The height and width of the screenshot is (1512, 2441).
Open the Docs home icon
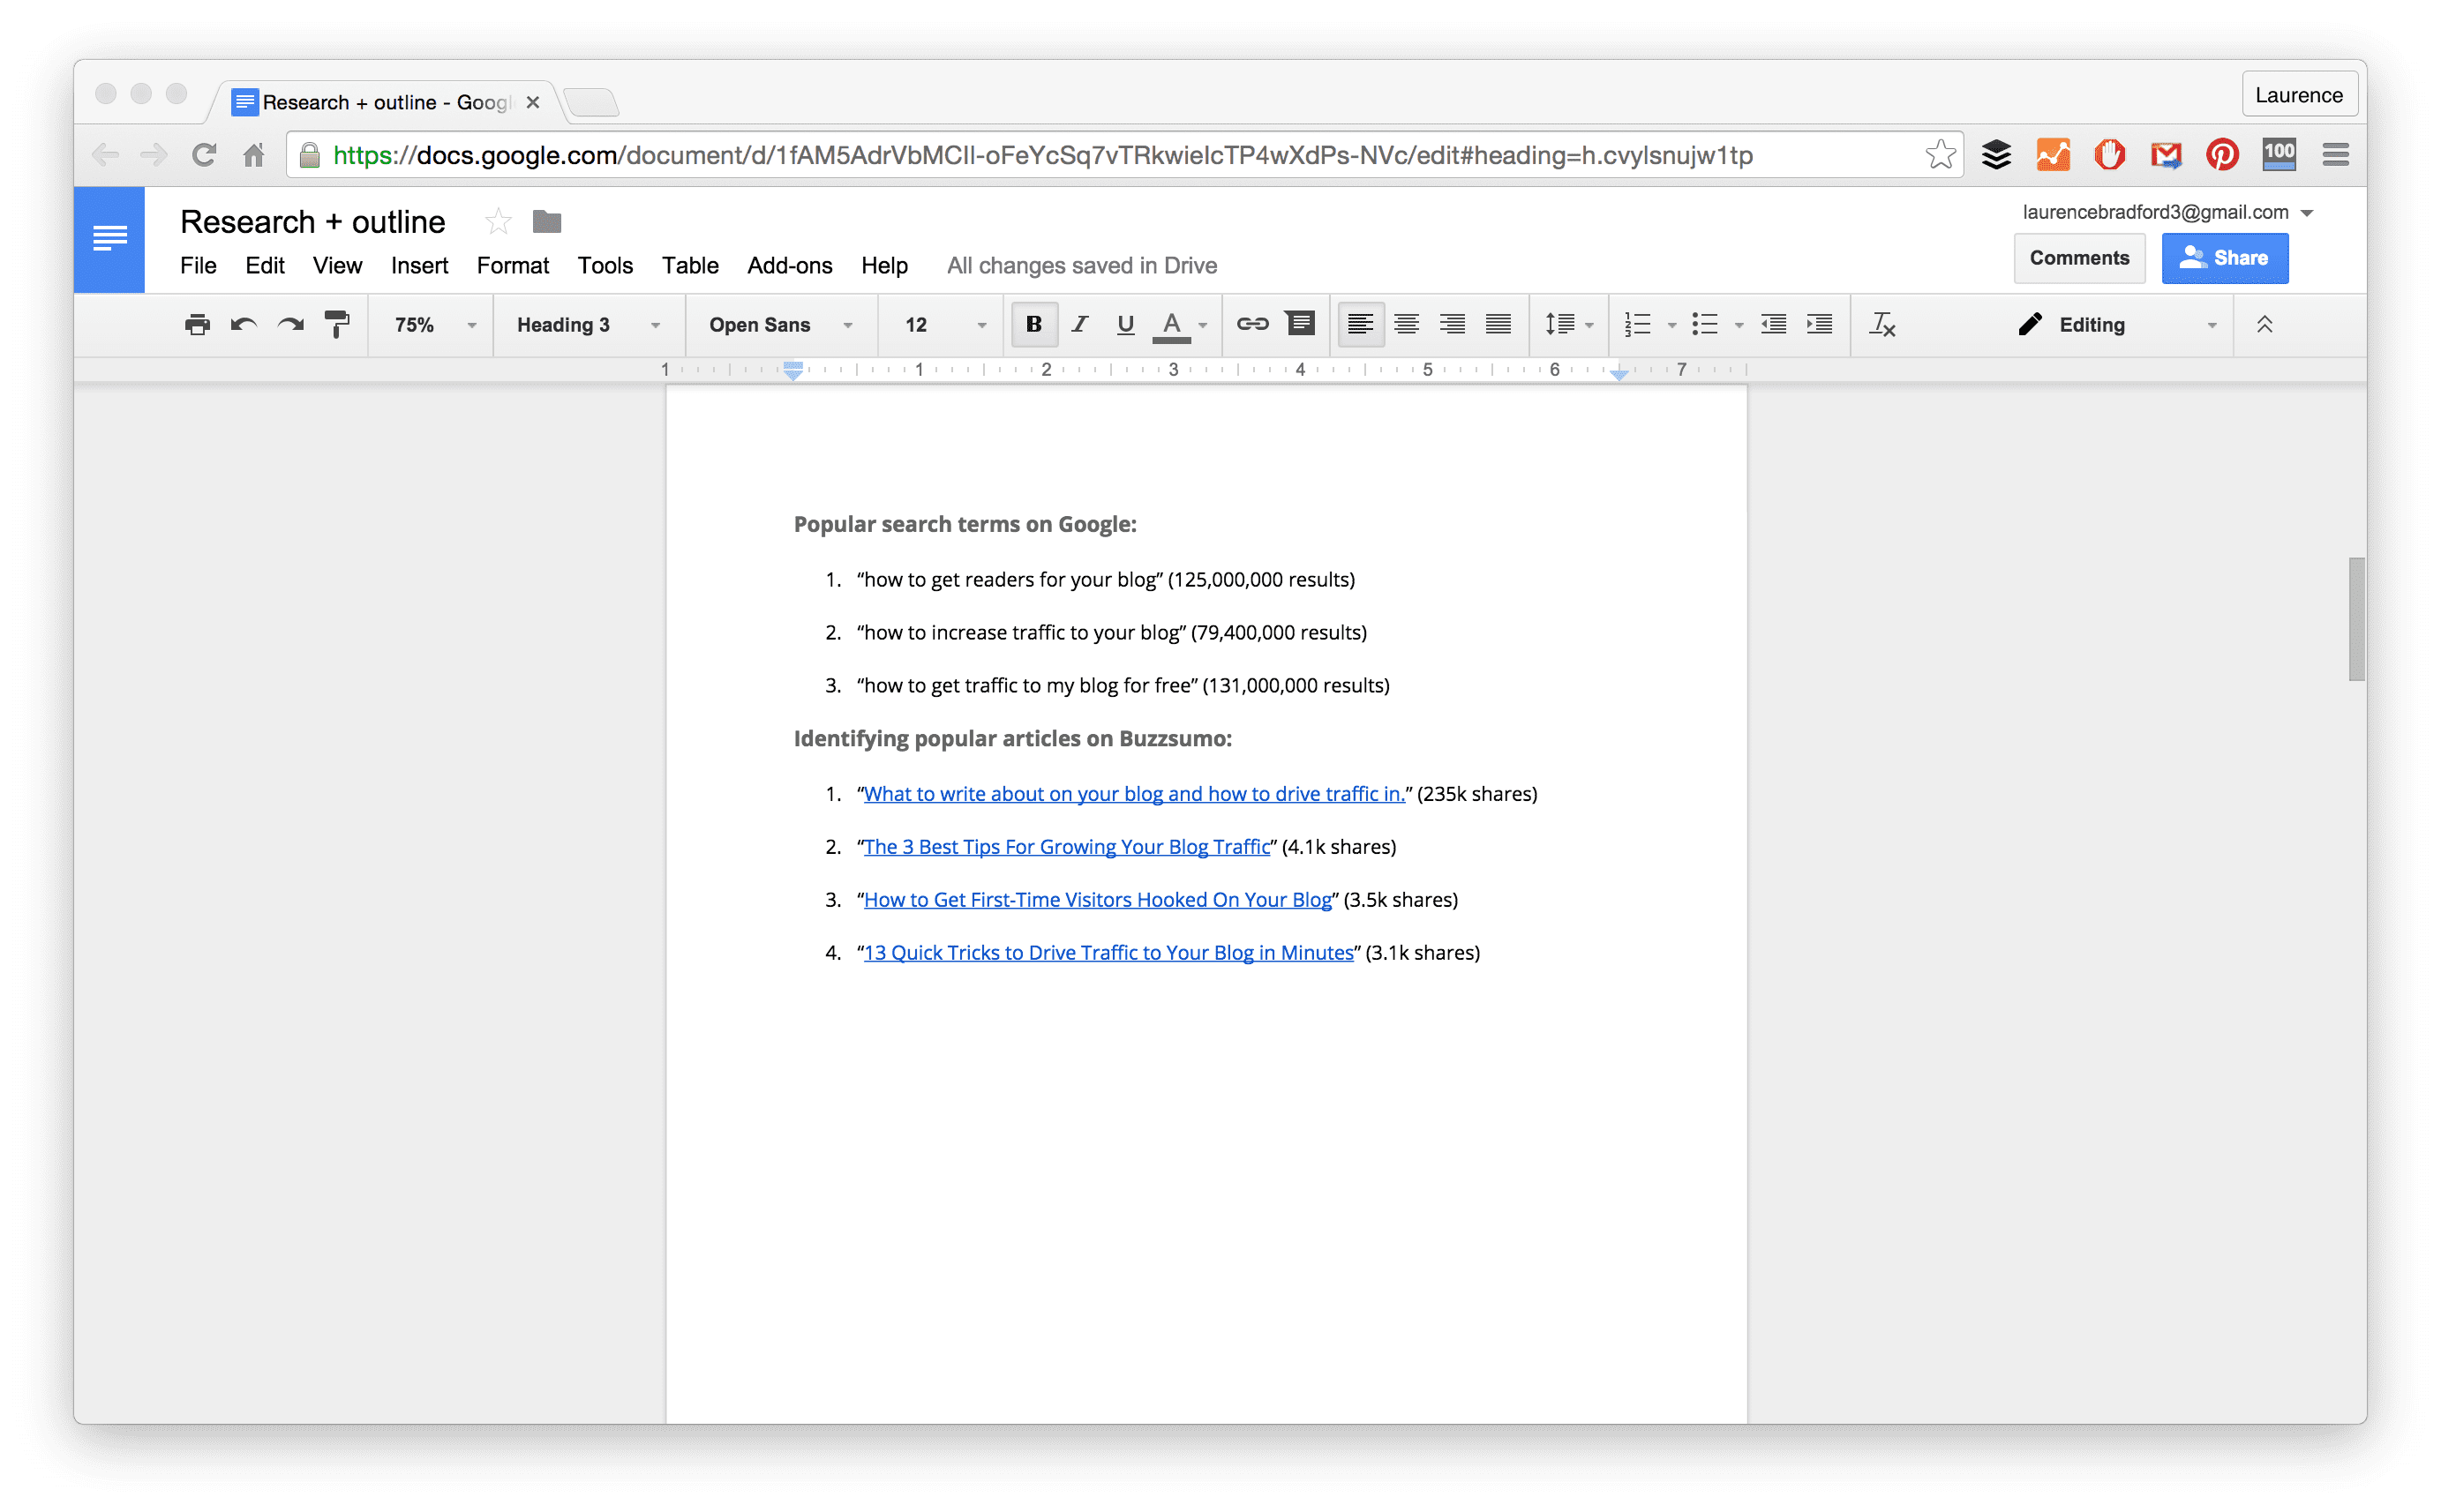tap(109, 239)
